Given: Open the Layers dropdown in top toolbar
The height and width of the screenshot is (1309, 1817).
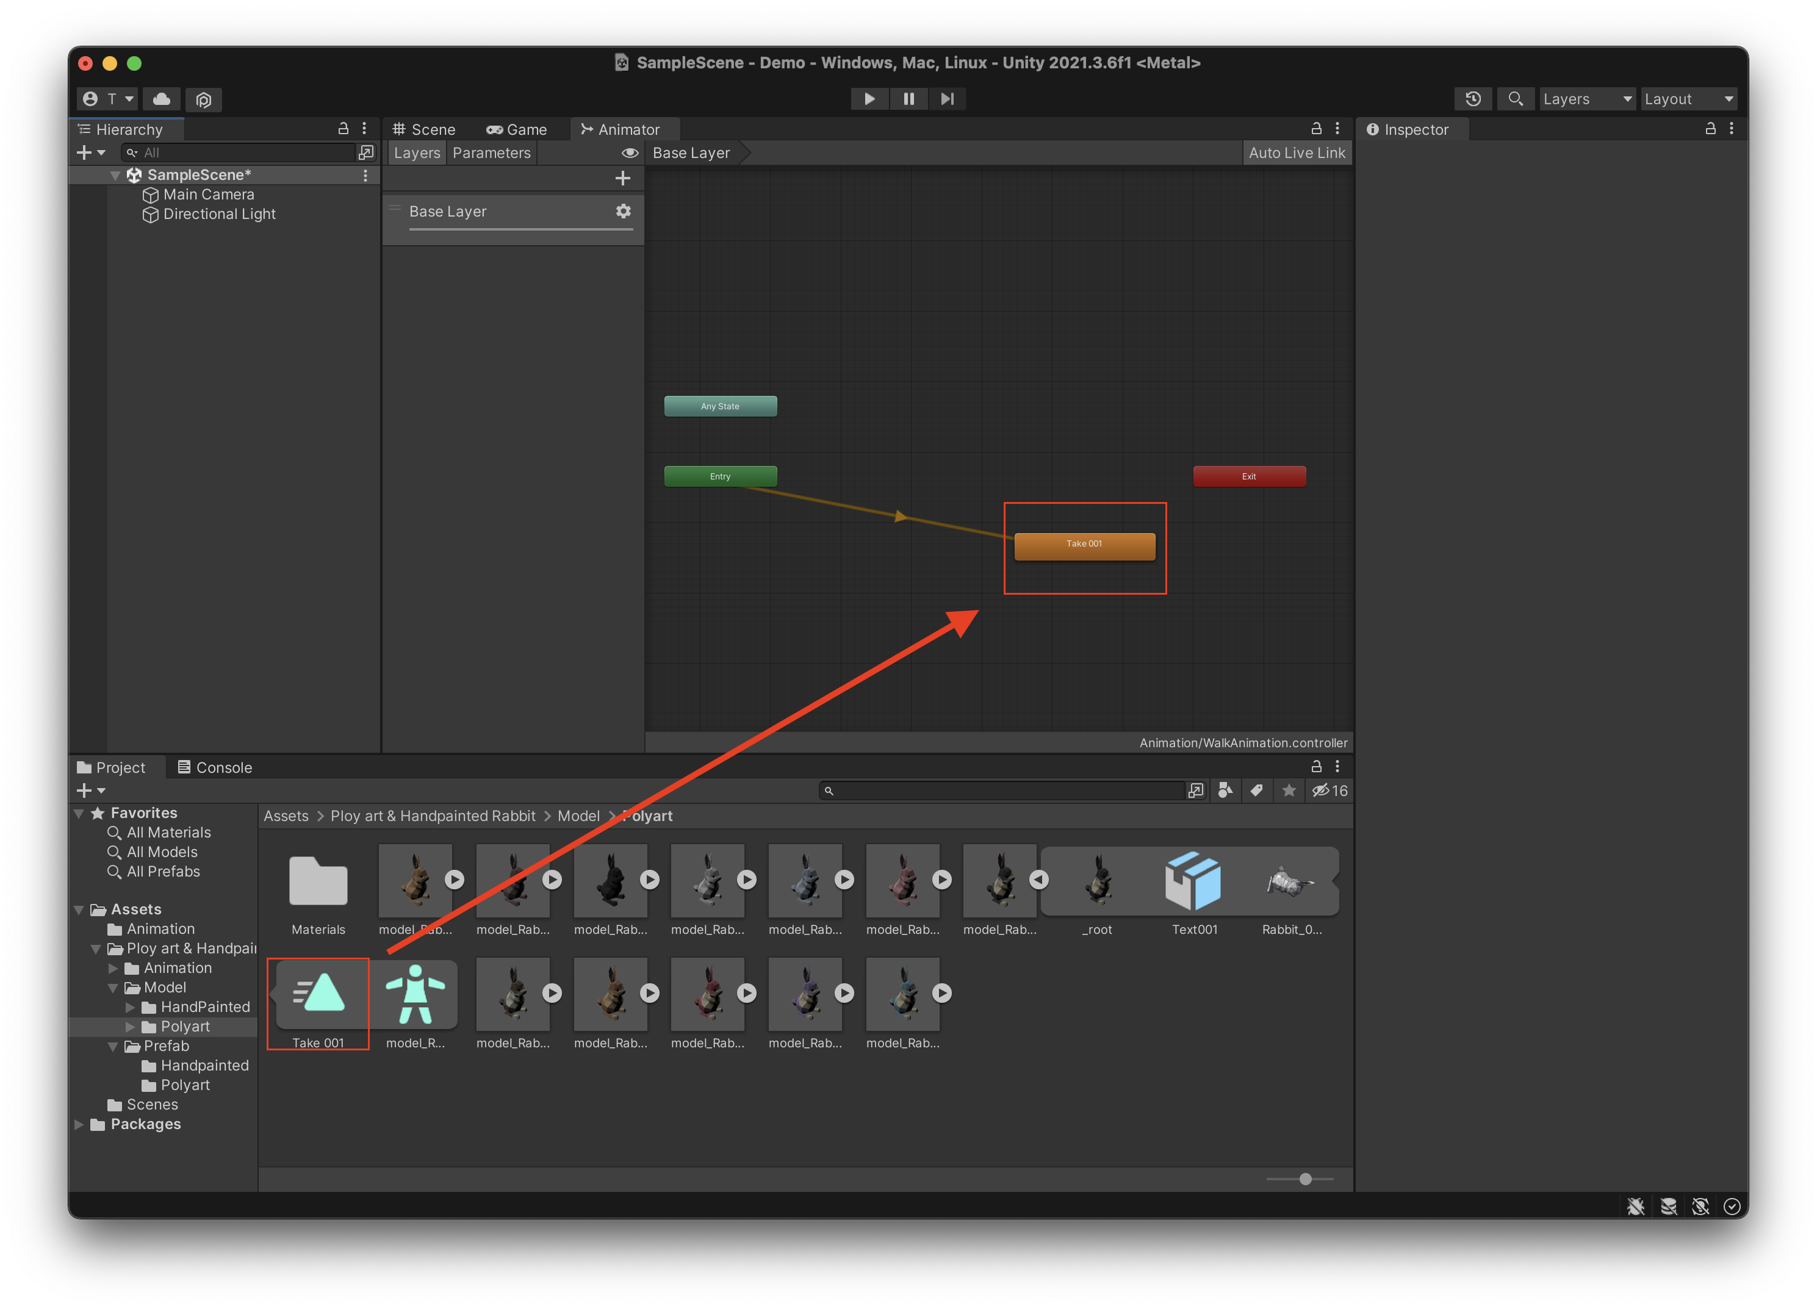Looking at the screenshot, I should click(1586, 99).
